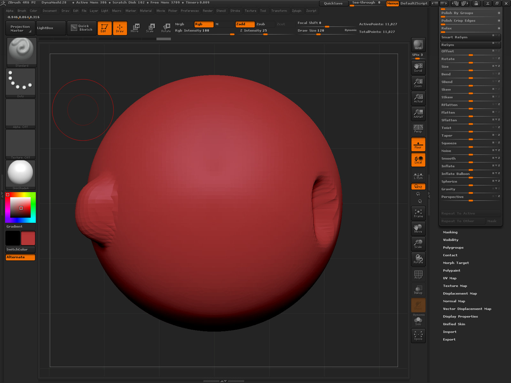Switch to Draw mode

point(120,28)
